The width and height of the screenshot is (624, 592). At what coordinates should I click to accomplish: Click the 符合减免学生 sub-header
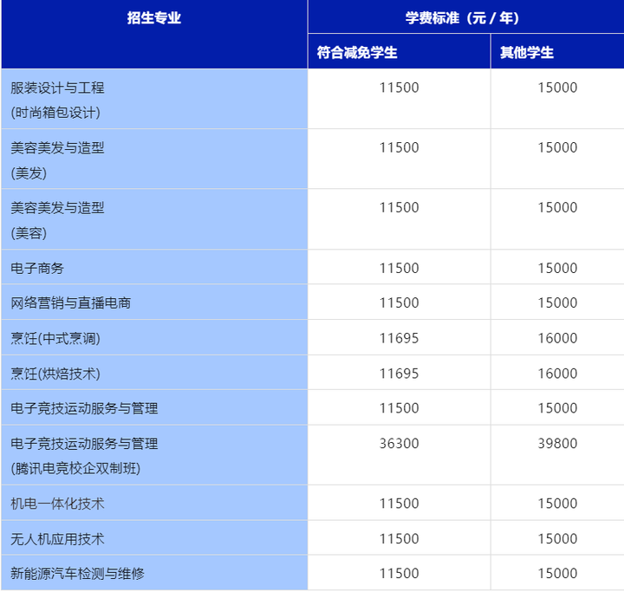(357, 53)
